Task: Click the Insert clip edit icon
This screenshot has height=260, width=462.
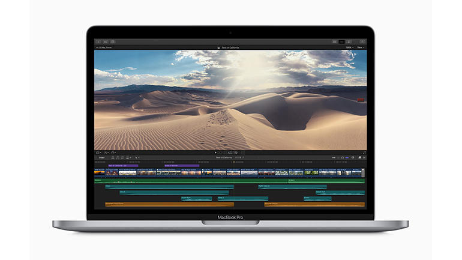Action: tap(118, 158)
